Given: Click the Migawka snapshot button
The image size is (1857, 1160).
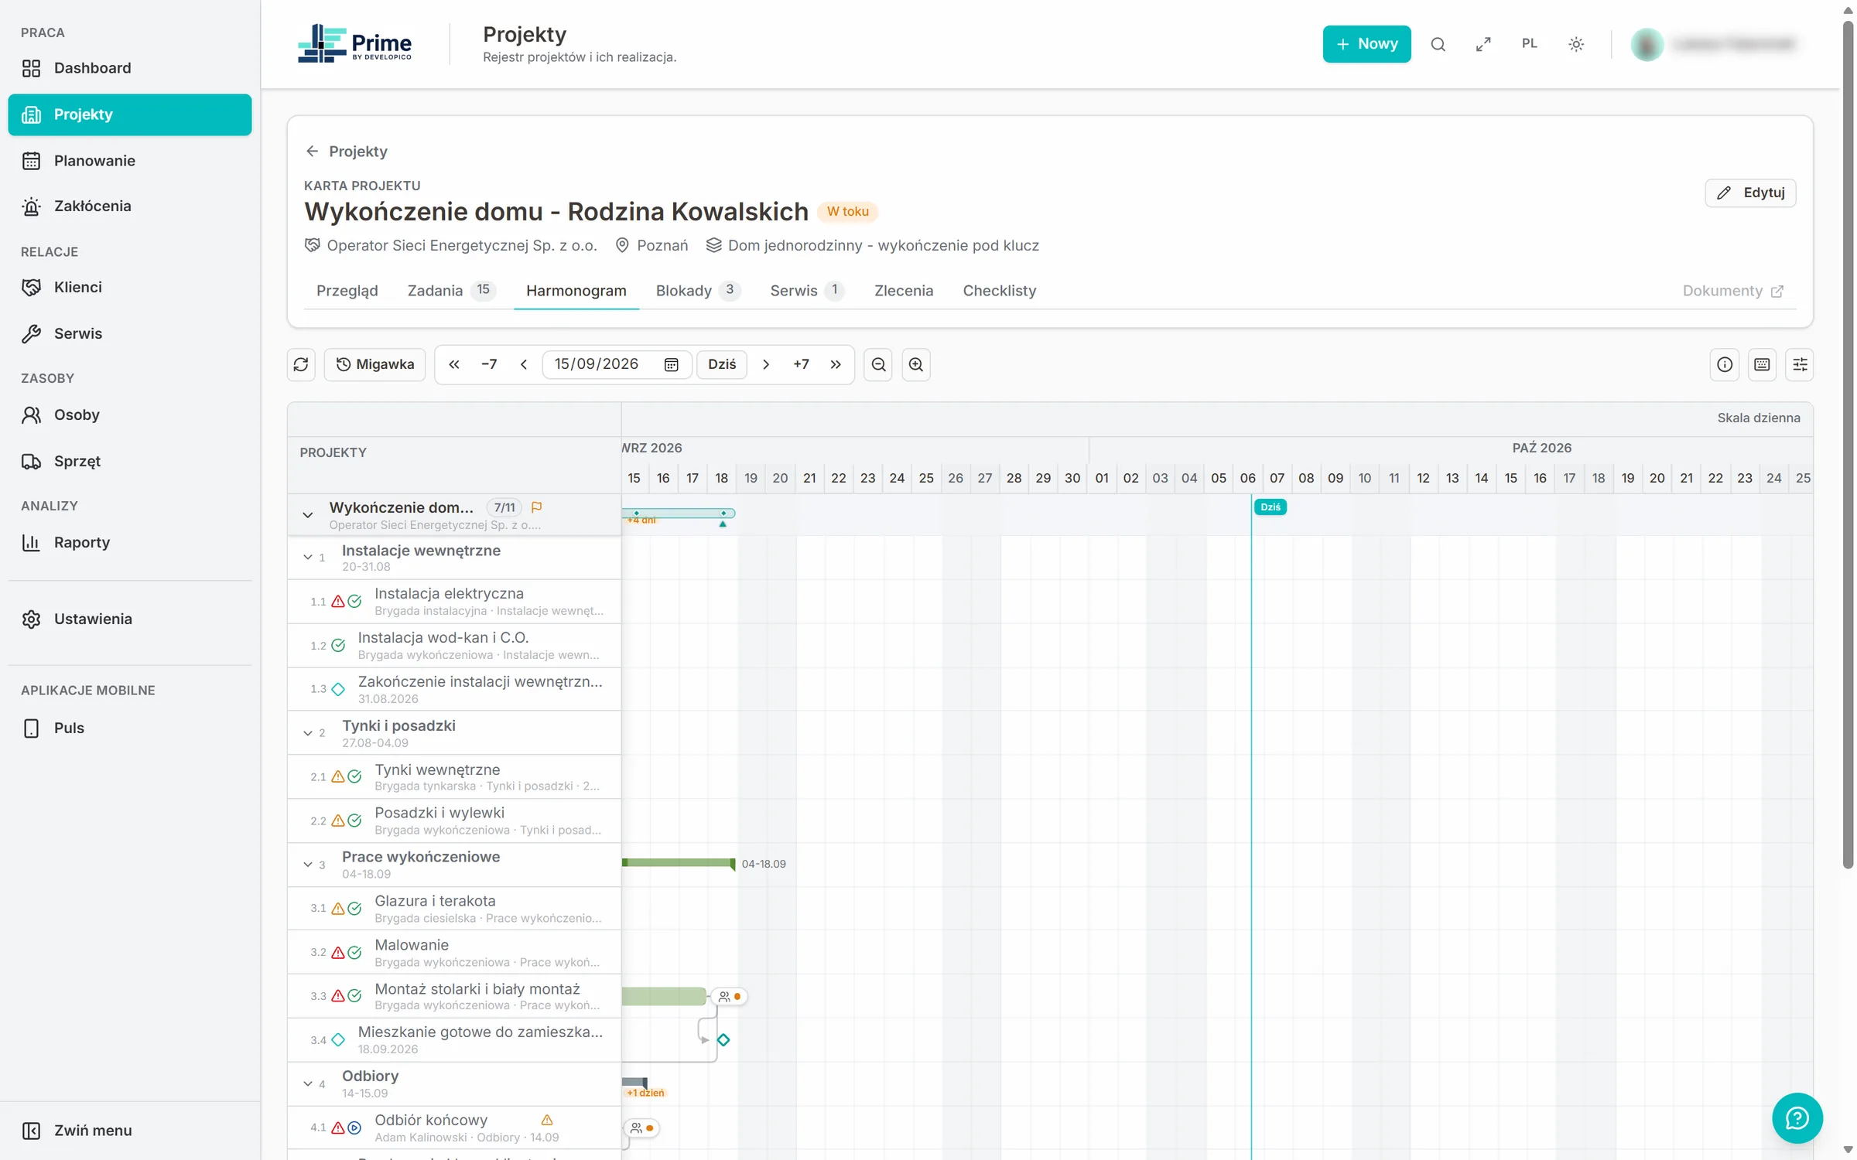Looking at the screenshot, I should 374,364.
